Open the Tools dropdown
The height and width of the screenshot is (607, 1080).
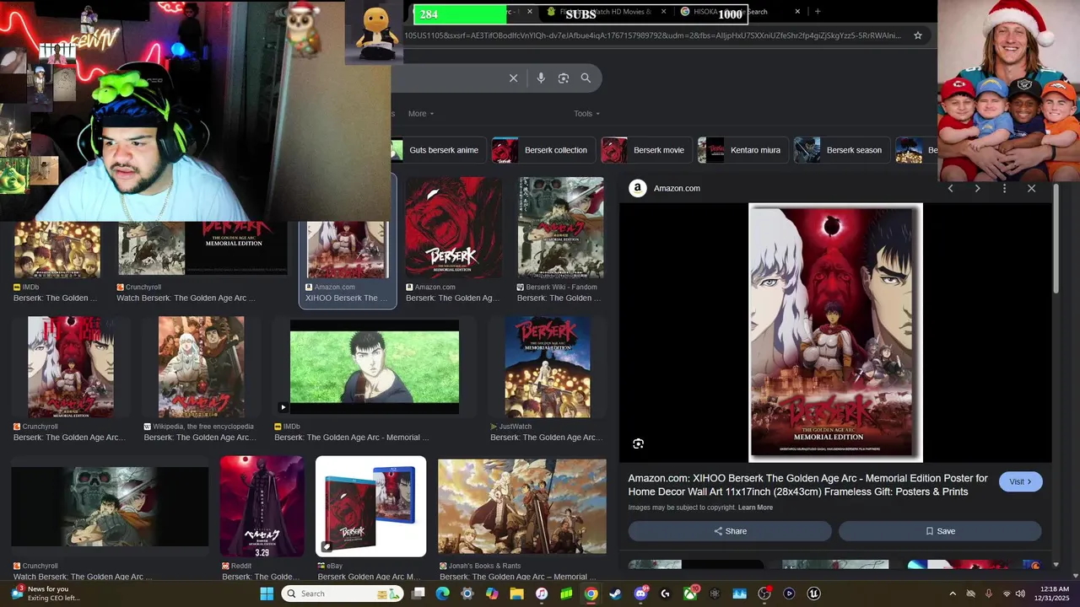click(x=586, y=114)
